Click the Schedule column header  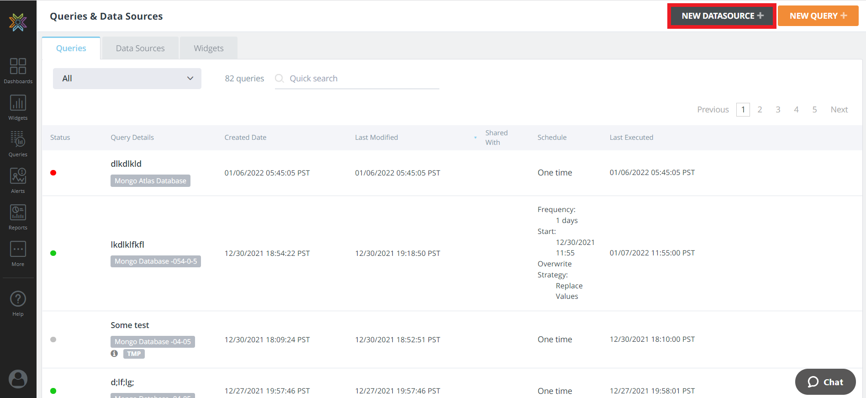(552, 138)
